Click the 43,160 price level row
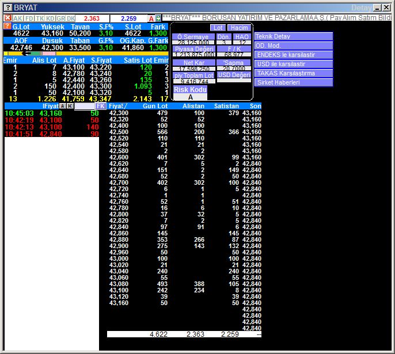 (185, 303)
